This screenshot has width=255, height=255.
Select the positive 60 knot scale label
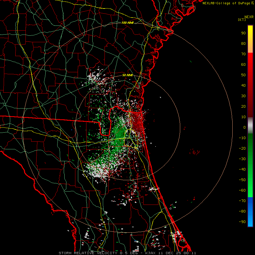[x=243, y=65]
